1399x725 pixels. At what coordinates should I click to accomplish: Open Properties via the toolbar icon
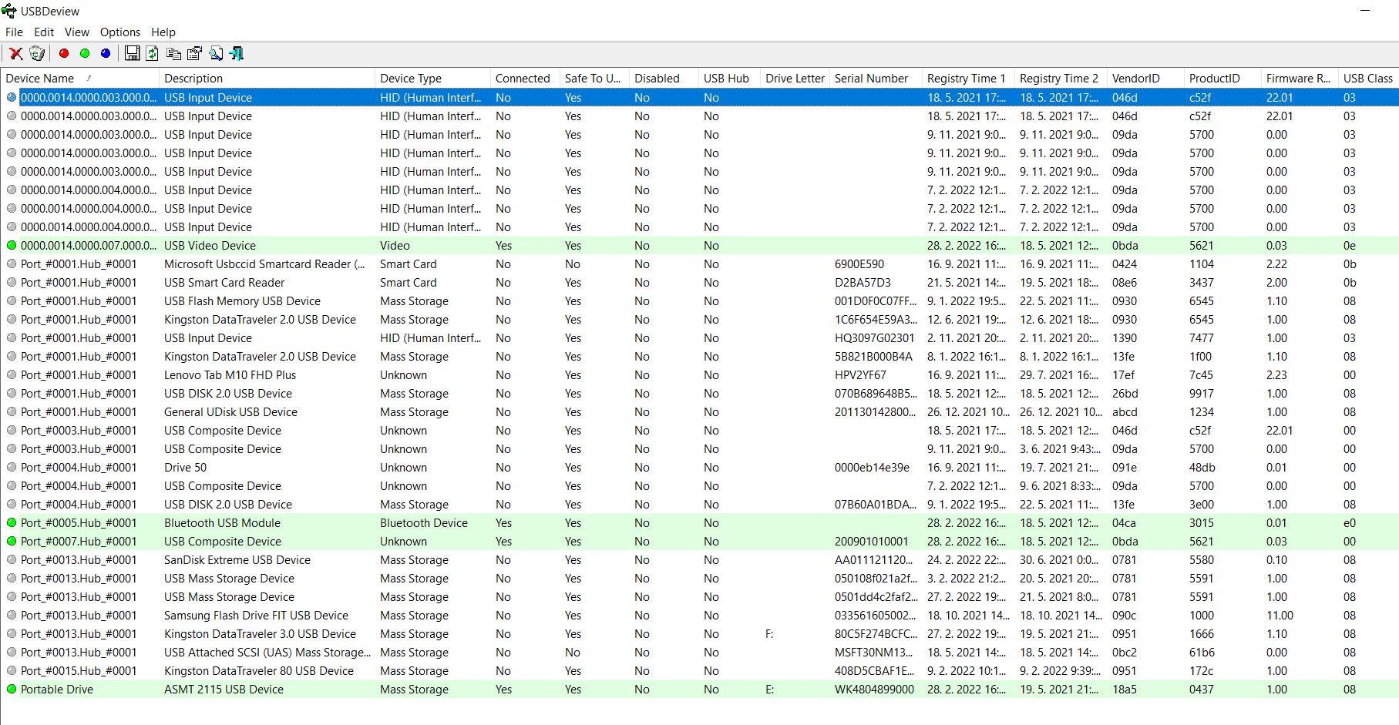click(x=194, y=53)
